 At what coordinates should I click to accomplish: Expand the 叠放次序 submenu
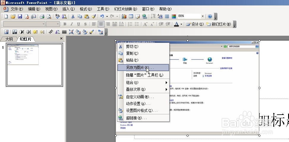[x=143, y=89]
